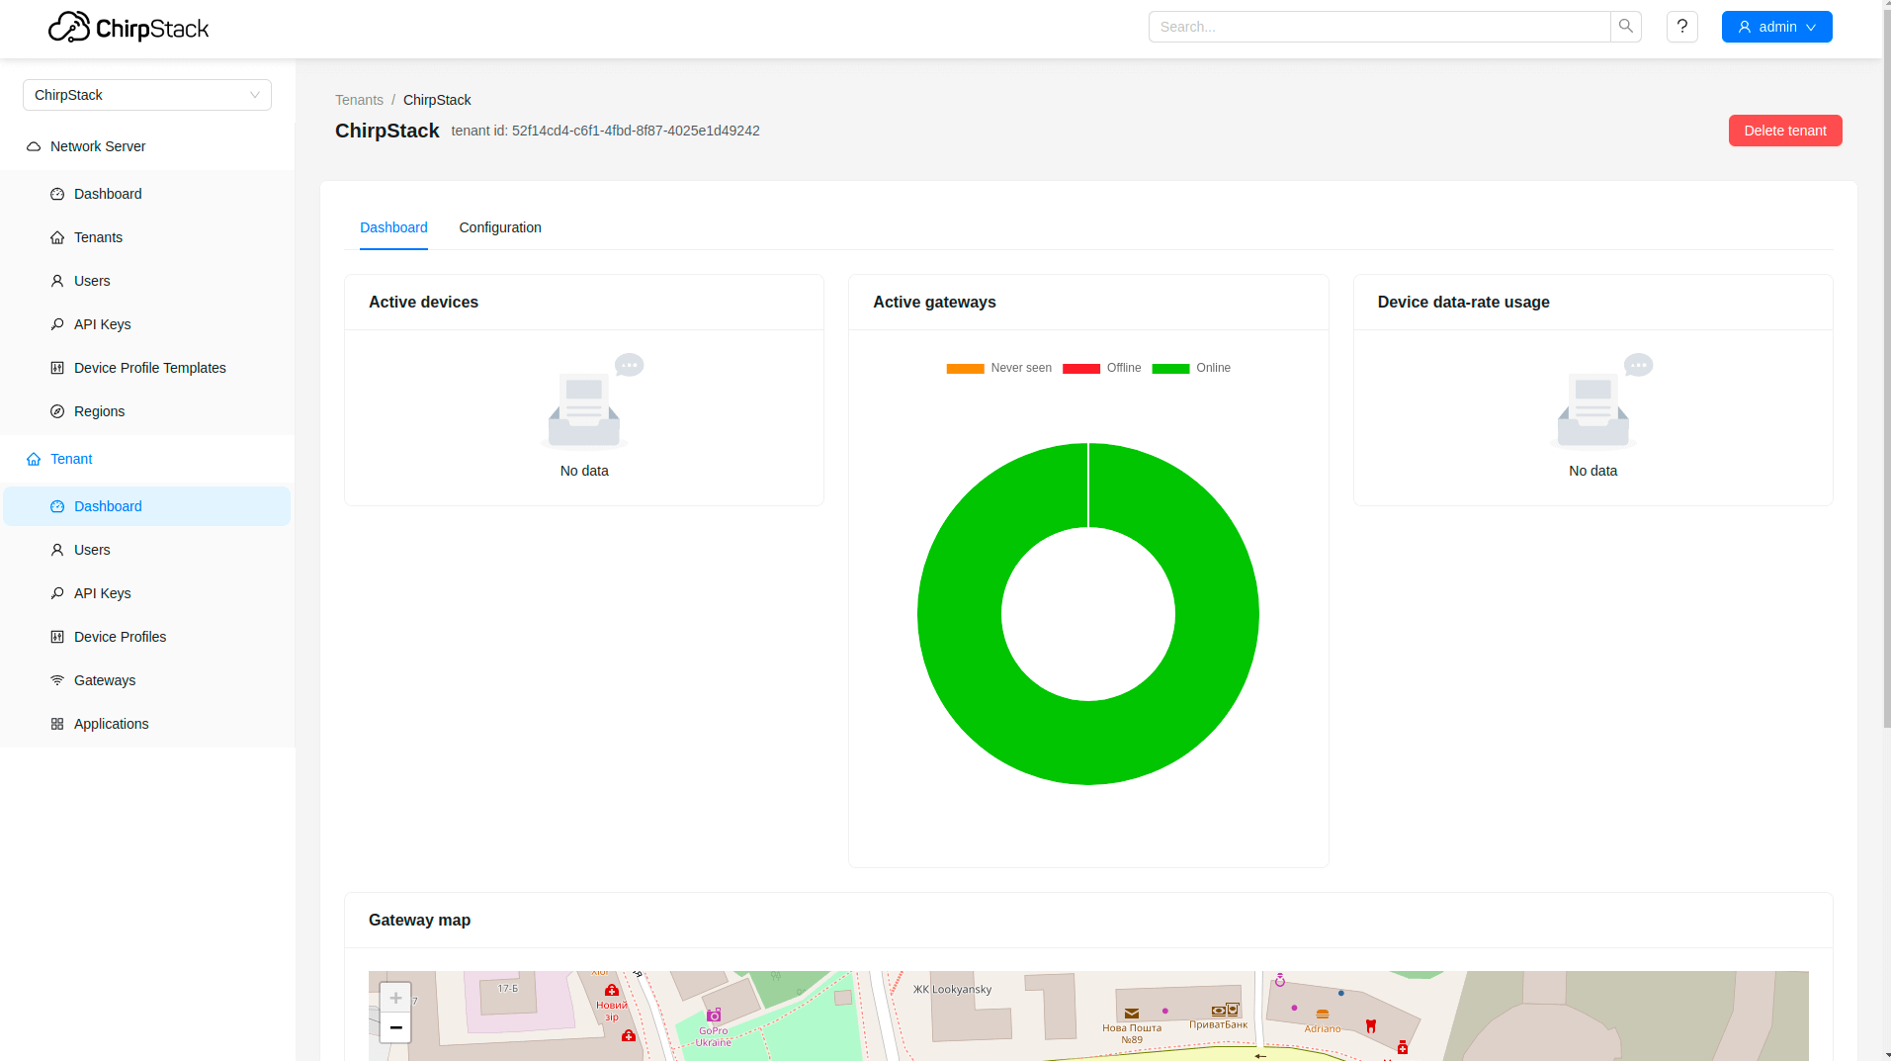The width and height of the screenshot is (1891, 1061).
Task: Select the Dashboard tab
Action: [393, 227]
